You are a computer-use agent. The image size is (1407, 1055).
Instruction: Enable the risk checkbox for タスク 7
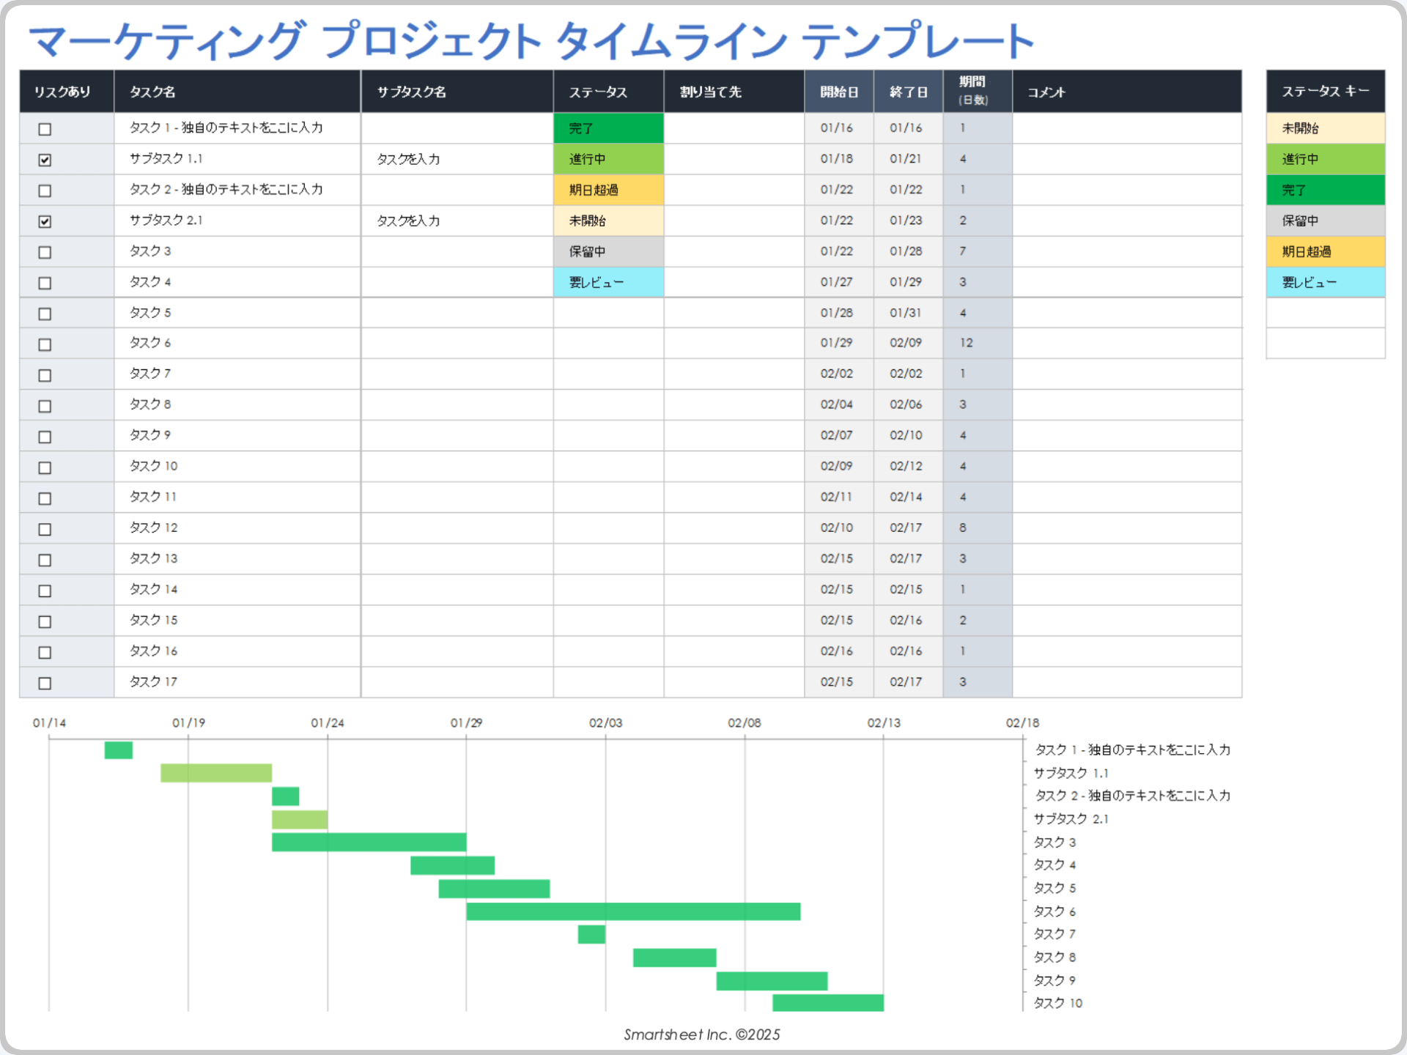click(45, 375)
